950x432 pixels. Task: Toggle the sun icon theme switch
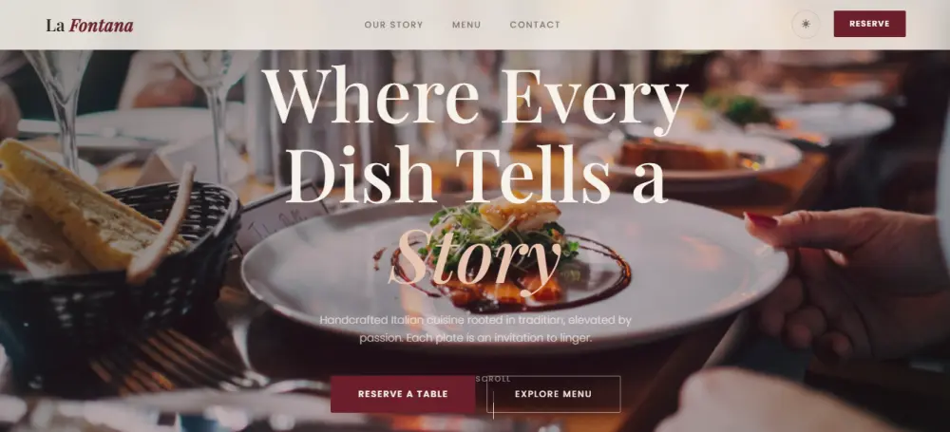click(x=806, y=25)
